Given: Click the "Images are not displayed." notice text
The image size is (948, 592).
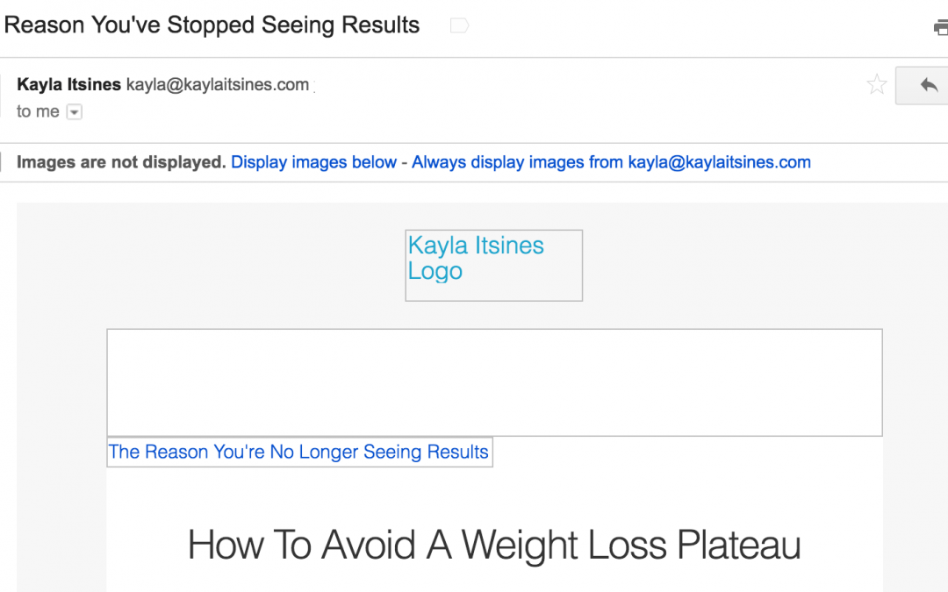Looking at the screenshot, I should pyautogui.click(x=121, y=162).
